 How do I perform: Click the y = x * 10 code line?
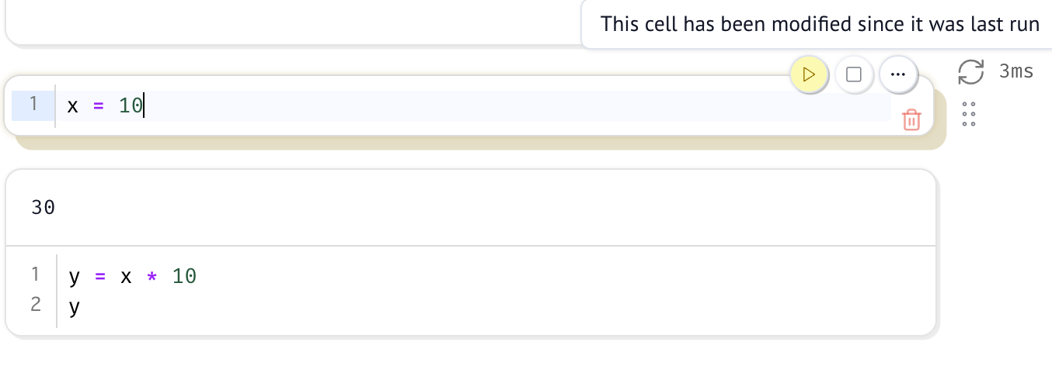point(132,275)
